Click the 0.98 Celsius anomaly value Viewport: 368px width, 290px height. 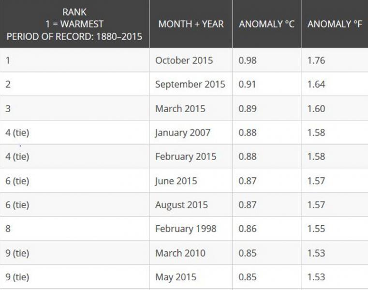coord(248,60)
